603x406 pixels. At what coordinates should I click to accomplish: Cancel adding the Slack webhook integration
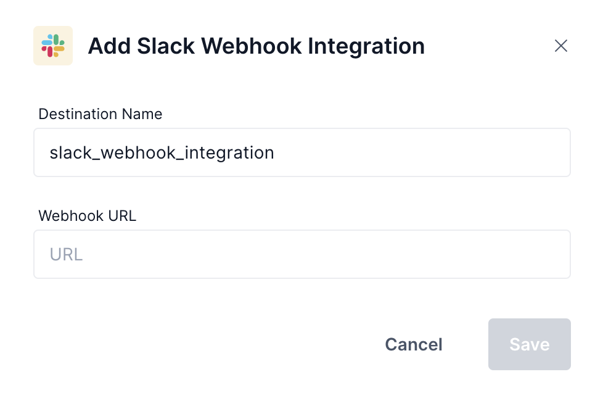(413, 344)
